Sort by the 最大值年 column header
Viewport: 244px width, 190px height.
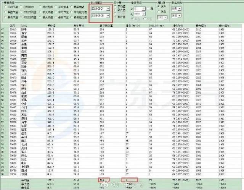click(201, 26)
